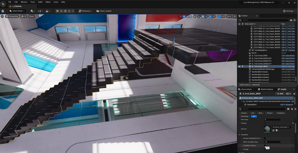Click the Play in editor button
The height and width of the screenshot is (153, 298).
click(58, 11)
